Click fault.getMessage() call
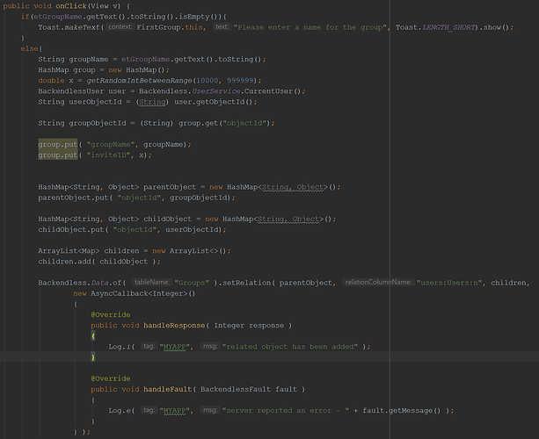The image size is (539, 439). click(x=401, y=410)
